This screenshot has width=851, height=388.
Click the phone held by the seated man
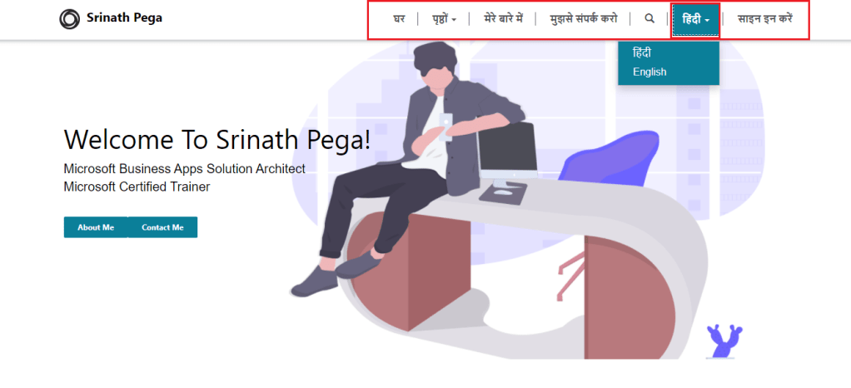[445, 127]
